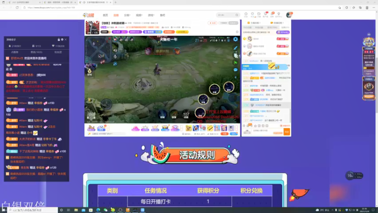Open the watch history clock icon
This screenshot has width=378, height=213.
(246, 14)
